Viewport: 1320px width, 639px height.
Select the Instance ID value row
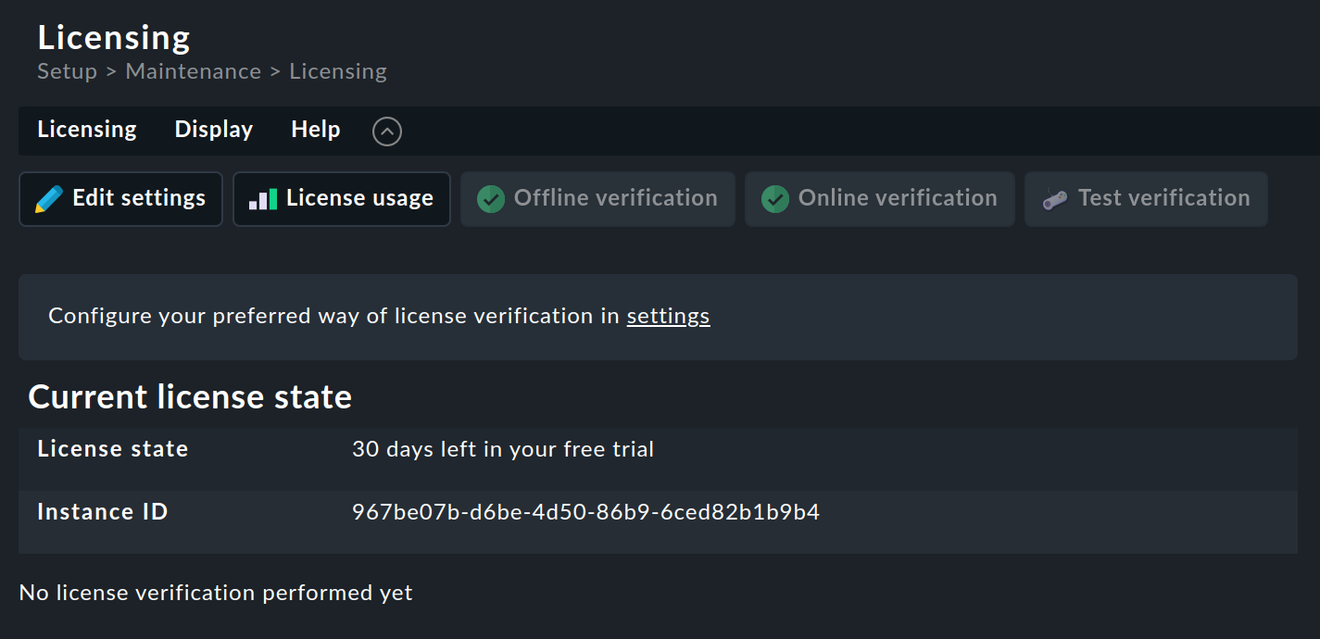tap(585, 511)
